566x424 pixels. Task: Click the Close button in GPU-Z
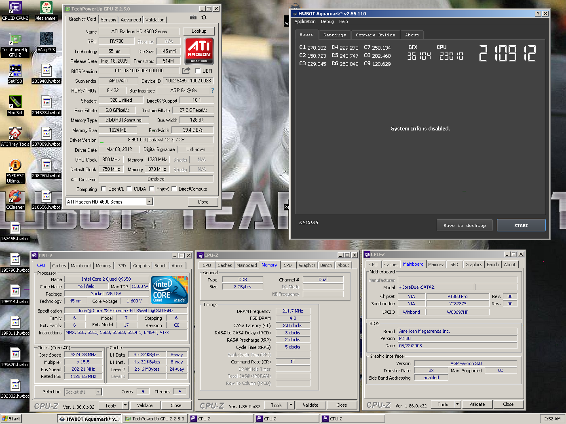tap(203, 202)
